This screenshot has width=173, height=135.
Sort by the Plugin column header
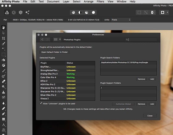[x=53, y=63]
